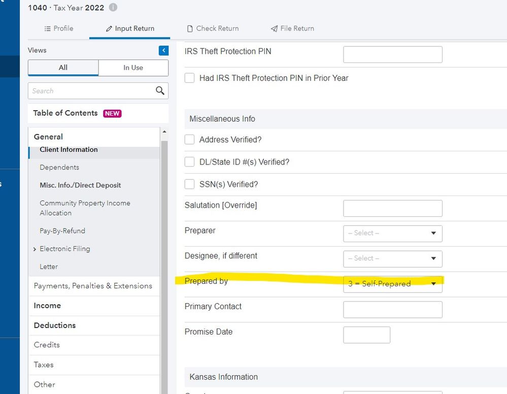Check Had IRS Theft Protection PIN in Prior Year
This screenshot has height=394, width=507.
click(x=190, y=78)
